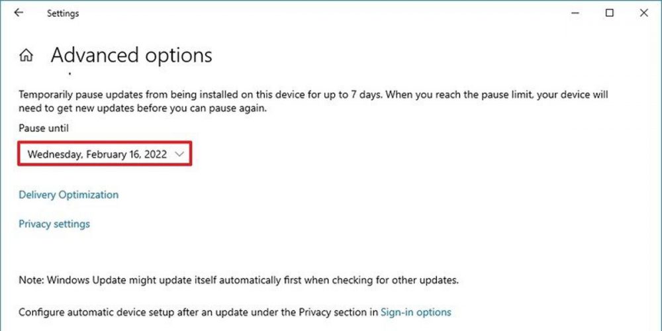Click the chevron arrow on the date dropdown
Viewport: 662px width, 331px height.
(180, 154)
